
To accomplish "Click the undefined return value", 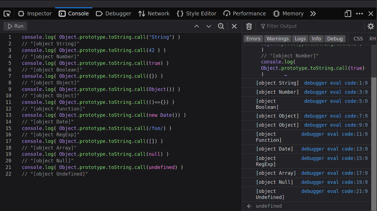I will point(269,206).
